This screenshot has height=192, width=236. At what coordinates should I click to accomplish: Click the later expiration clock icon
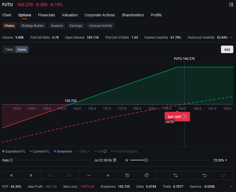147,175
